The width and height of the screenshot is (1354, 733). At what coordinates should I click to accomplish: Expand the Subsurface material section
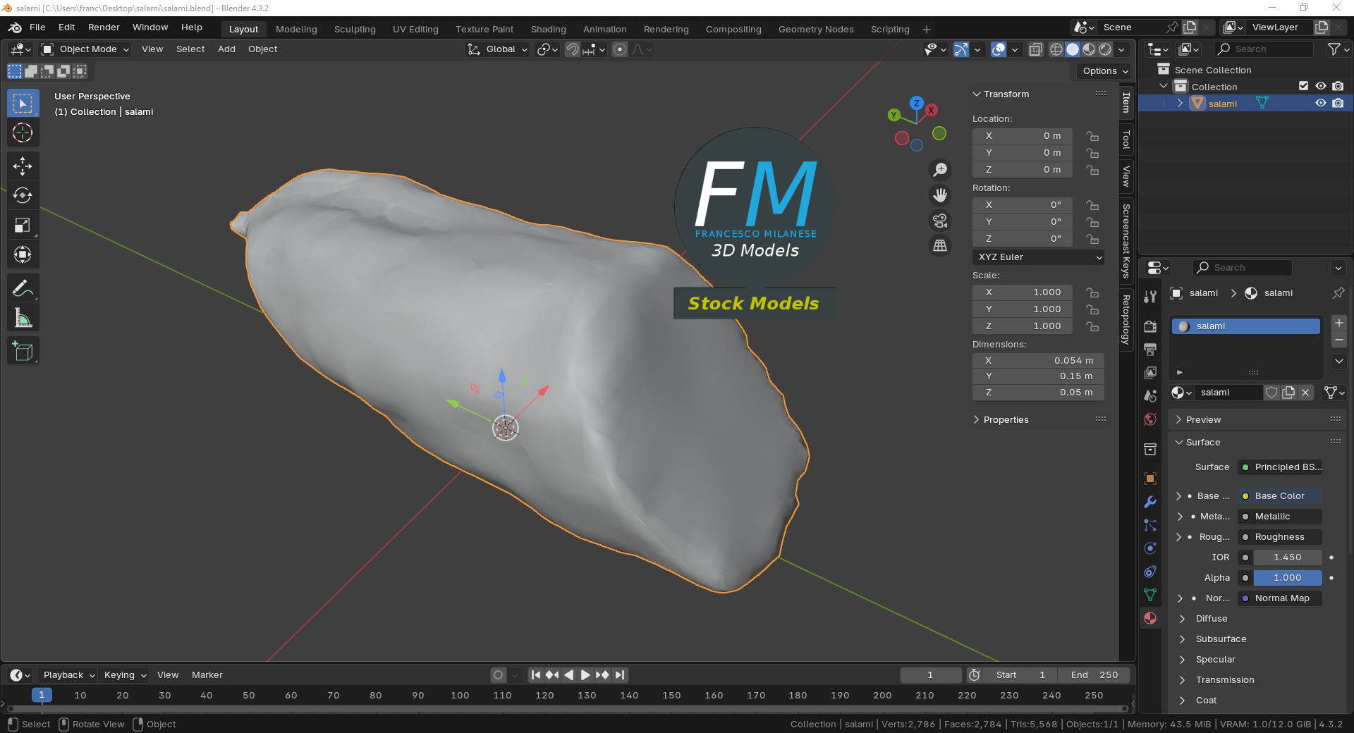pyautogui.click(x=1221, y=639)
